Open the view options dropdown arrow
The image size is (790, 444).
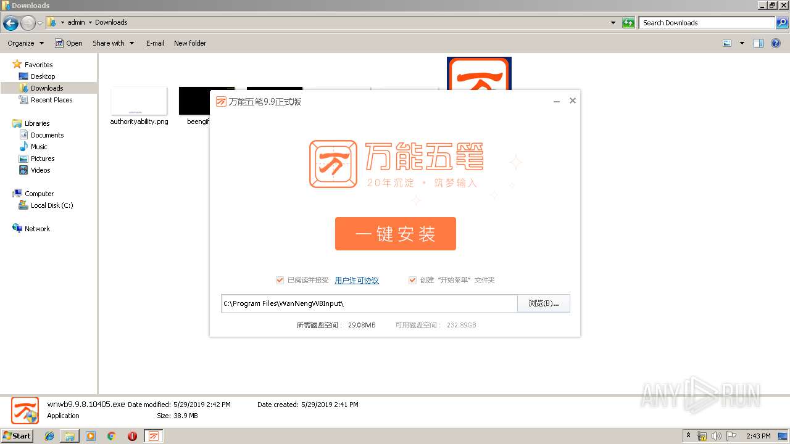pyautogui.click(x=742, y=43)
